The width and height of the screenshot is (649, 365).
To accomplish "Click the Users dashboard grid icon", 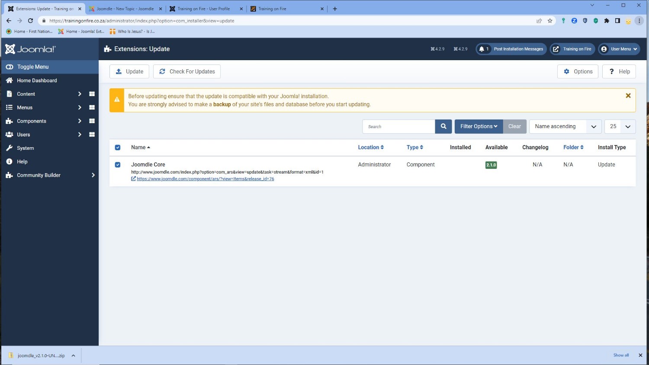I will (92, 135).
